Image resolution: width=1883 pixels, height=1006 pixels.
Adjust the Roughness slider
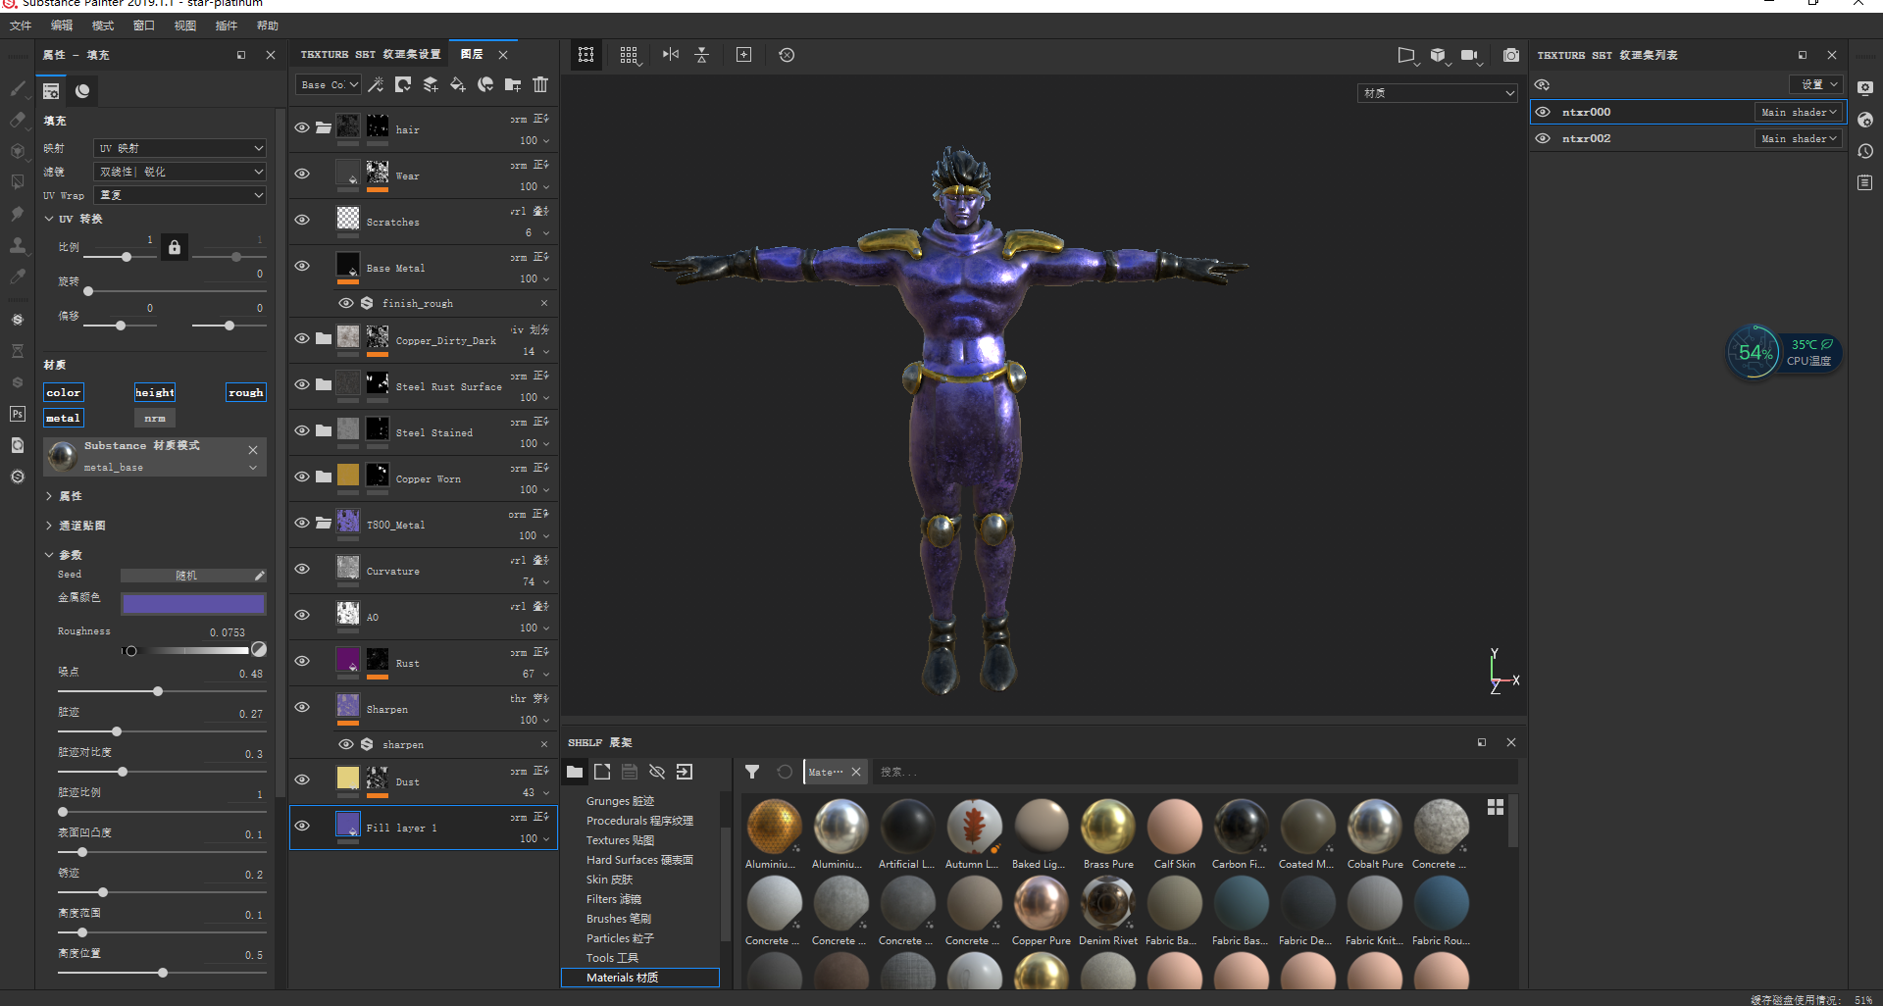click(186, 650)
